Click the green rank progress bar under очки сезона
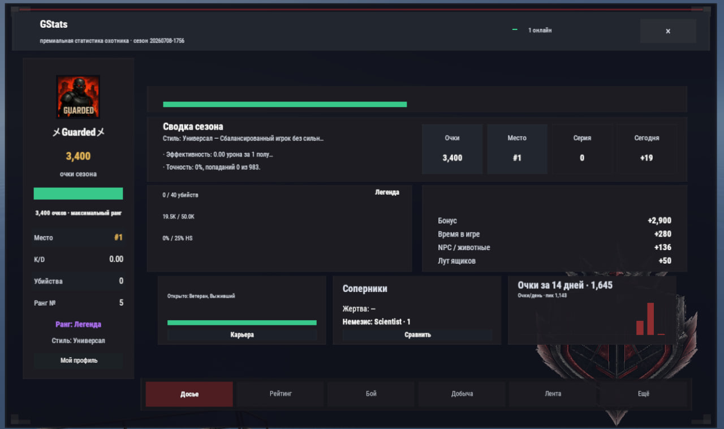Screen dimensions: 724x429 [78, 194]
